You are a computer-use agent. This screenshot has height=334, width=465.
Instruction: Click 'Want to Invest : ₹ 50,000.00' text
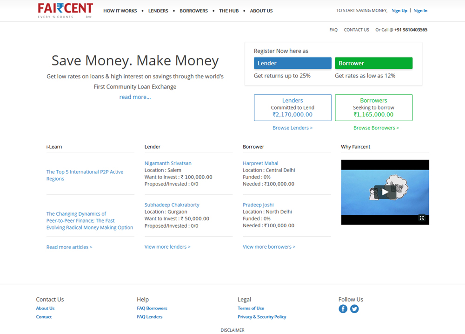[177, 218]
